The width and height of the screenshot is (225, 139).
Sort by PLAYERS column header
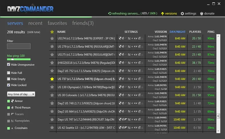[x=195, y=32]
